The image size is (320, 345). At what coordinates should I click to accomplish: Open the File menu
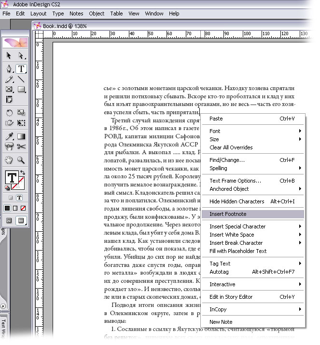click(x=6, y=13)
